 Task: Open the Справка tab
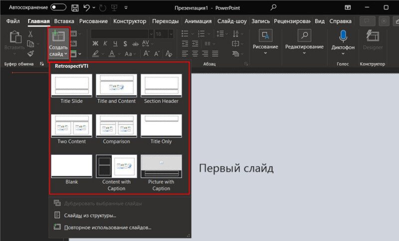(341, 21)
